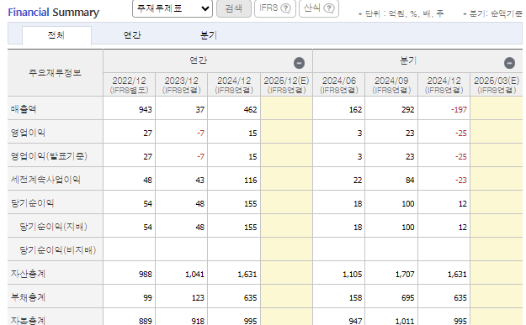Click the question mark icon beside 산식
526x325 pixels.
pos(329,8)
